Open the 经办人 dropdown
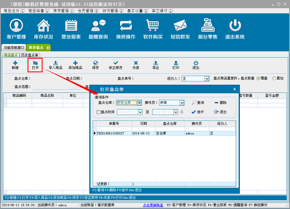 point(207,79)
